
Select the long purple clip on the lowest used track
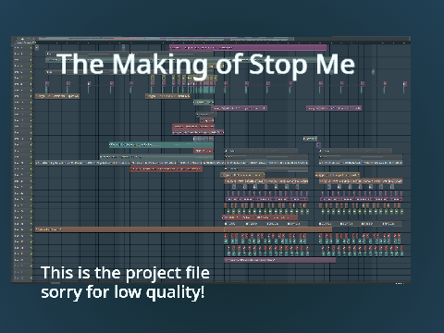click(x=280, y=260)
